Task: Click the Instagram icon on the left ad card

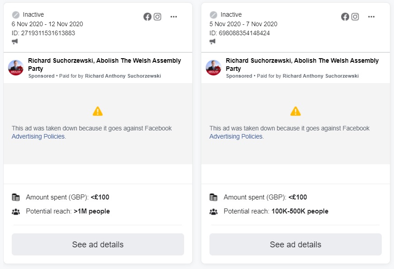Action: (157, 17)
